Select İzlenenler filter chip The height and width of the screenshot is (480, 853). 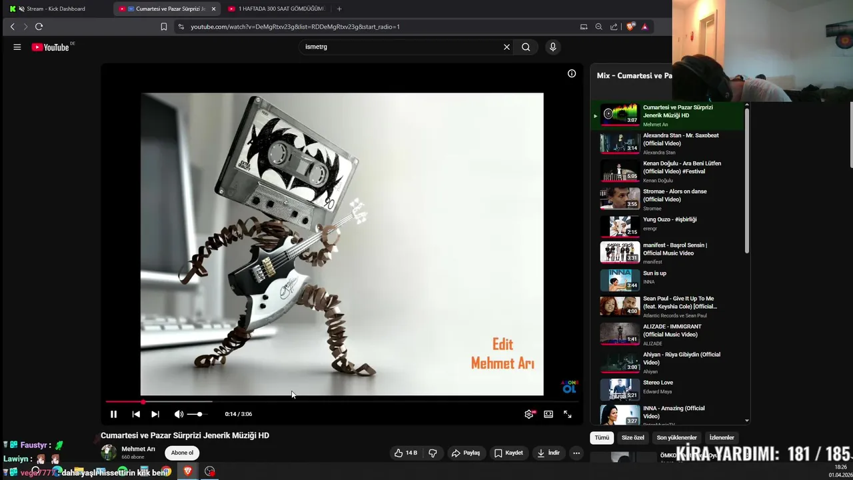(722, 437)
